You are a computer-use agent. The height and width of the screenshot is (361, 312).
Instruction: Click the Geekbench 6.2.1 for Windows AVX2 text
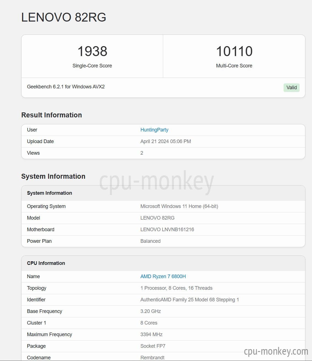coord(66,87)
